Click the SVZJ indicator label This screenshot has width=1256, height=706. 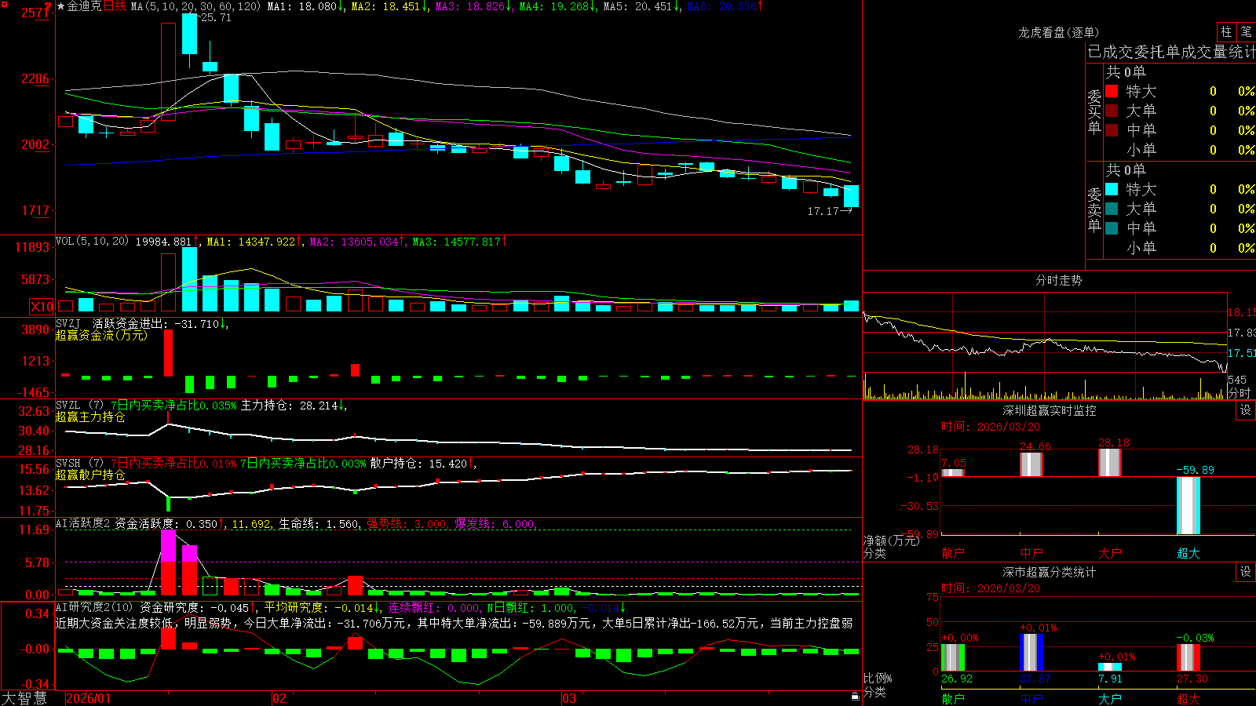[x=68, y=323]
